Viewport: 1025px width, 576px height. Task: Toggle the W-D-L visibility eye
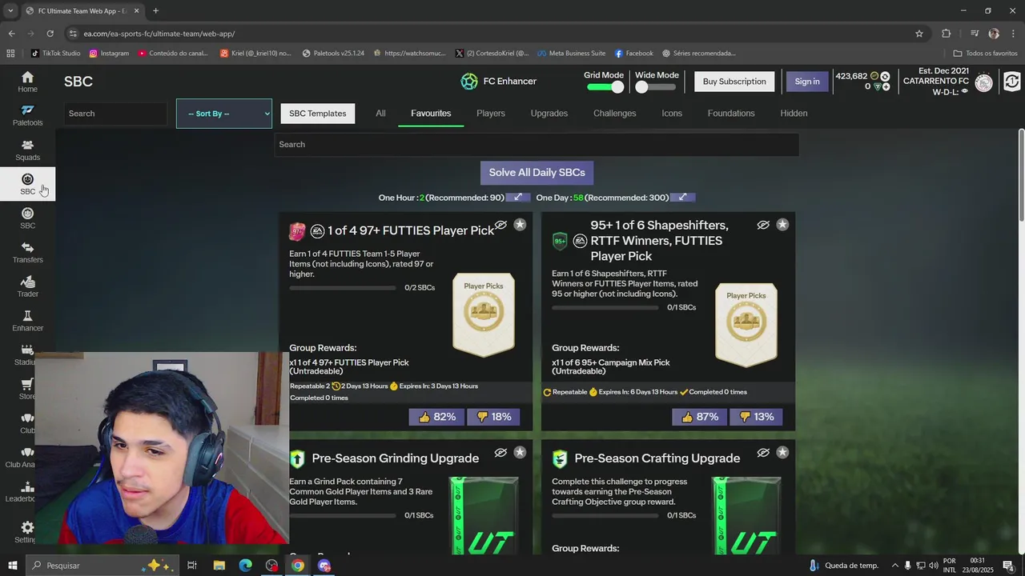(x=964, y=91)
